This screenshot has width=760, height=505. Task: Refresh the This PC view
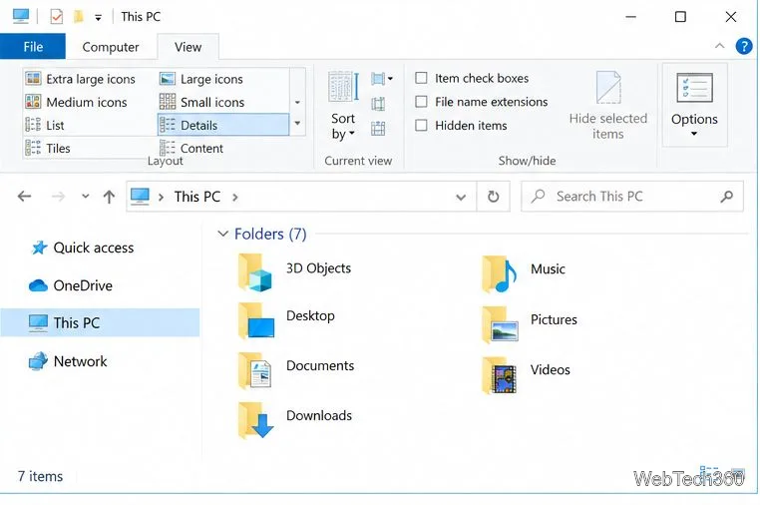[493, 197]
